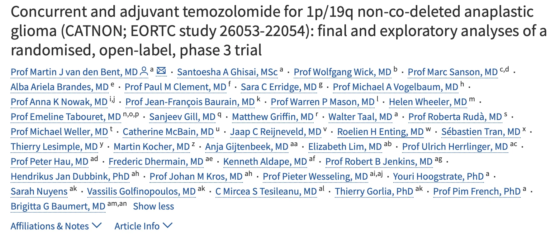
Task: Open author Alba Ariela Brandes
Action: (x=59, y=87)
